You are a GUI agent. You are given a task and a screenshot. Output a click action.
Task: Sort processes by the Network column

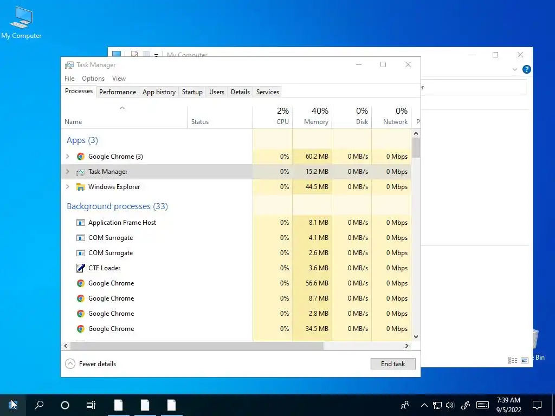[x=391, y=117]
